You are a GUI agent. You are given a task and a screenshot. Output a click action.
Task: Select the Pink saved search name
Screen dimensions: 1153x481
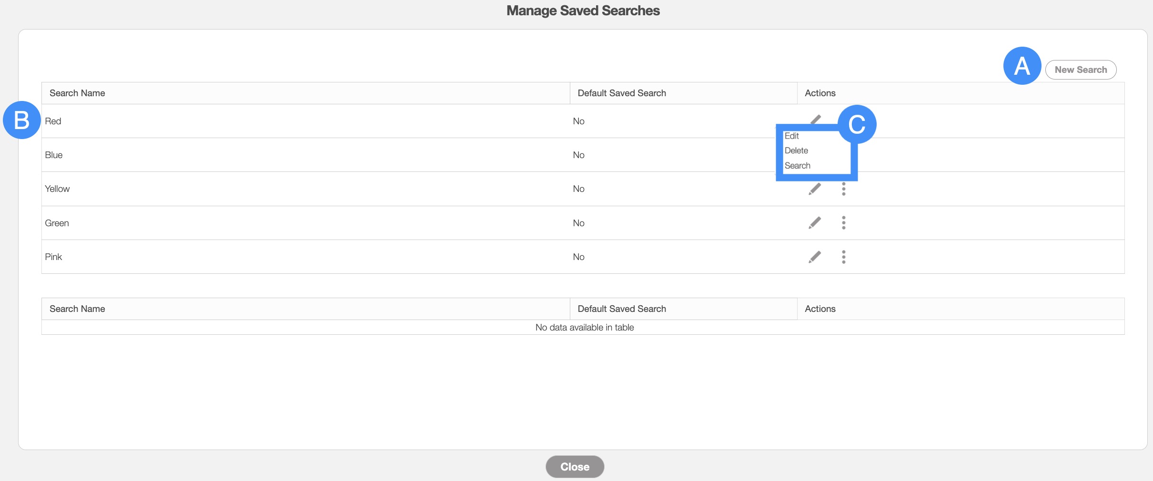coord(53,257)
